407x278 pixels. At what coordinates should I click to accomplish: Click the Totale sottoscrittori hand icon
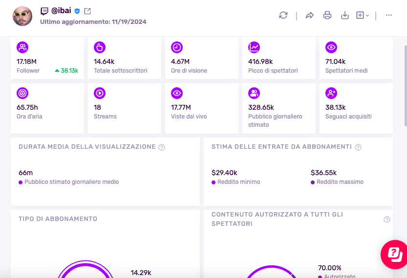click(x=100, y=47)
